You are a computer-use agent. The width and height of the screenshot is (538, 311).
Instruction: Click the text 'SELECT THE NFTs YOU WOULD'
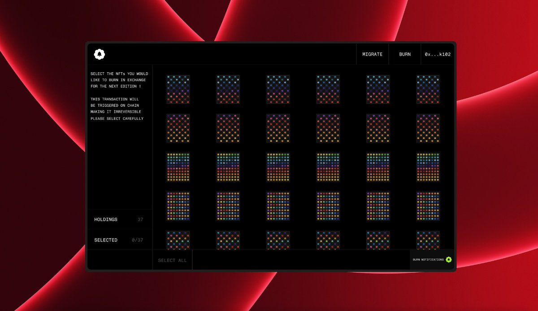(x=119, y=74)
